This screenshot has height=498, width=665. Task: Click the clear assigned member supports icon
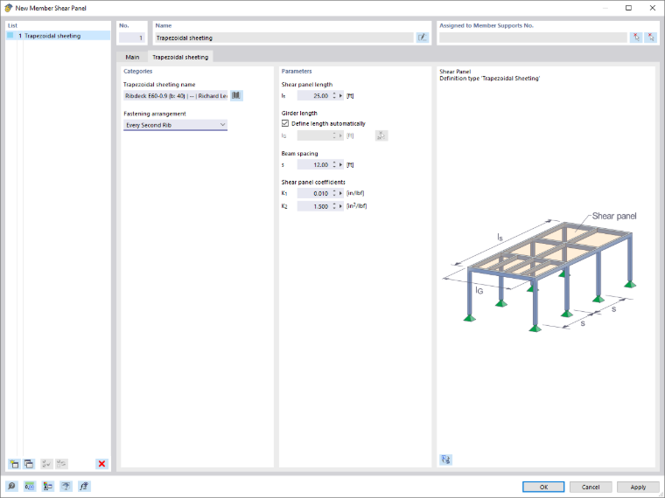tap(651, 38)
